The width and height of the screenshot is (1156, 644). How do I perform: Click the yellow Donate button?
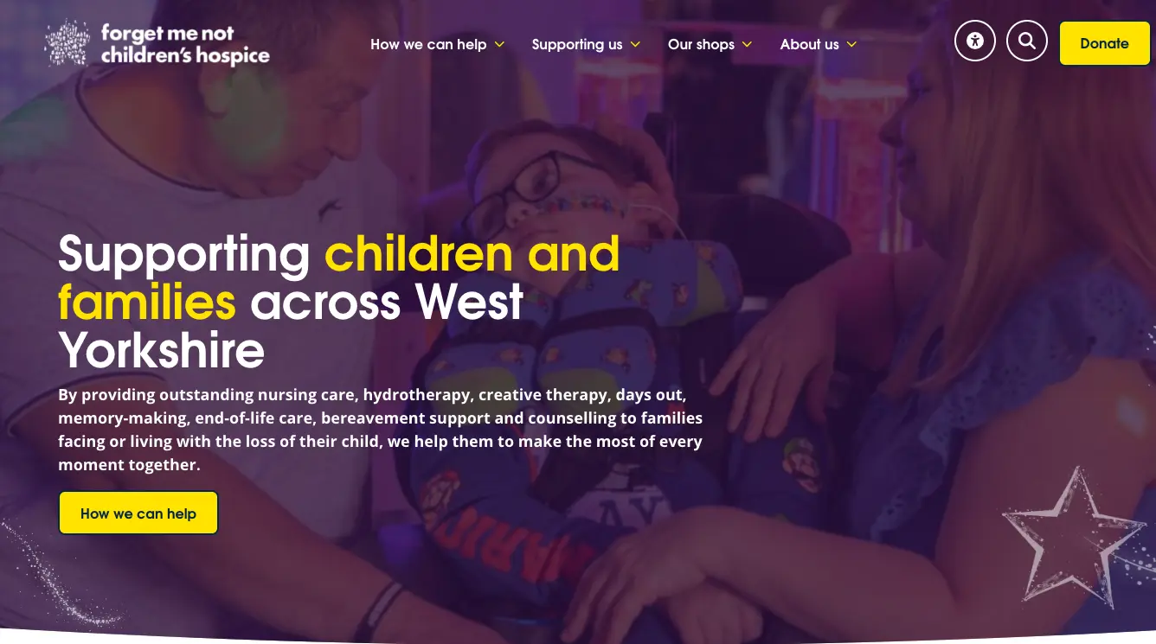click(1105, 43)
